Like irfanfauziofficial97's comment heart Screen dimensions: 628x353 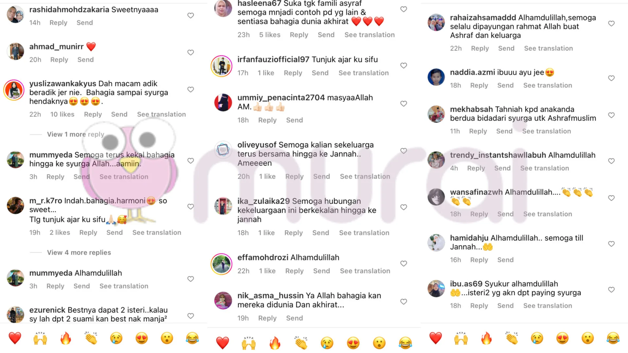pyautogui.click(x=404, y=65)
